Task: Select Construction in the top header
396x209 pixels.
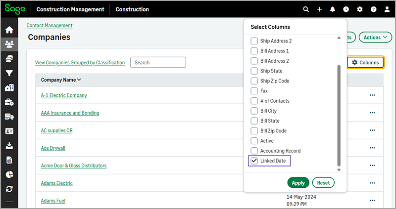Action: coord(132,9)
